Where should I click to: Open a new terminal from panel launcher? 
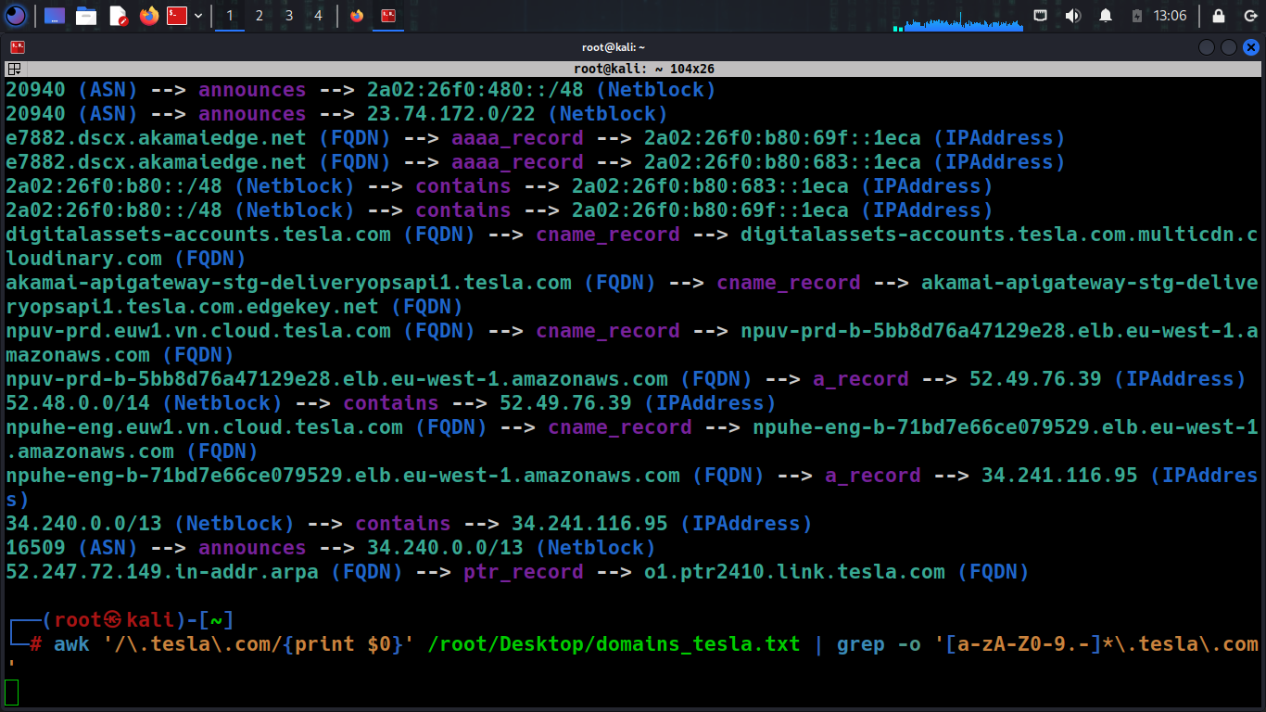(x=177, y=16)
